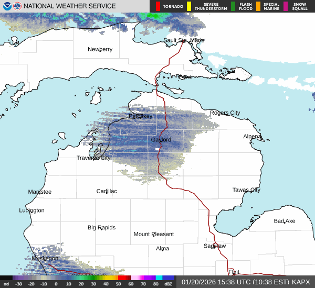Click the red Tornado legend swatch
This screenshot has height=288, width=315.
158,6
